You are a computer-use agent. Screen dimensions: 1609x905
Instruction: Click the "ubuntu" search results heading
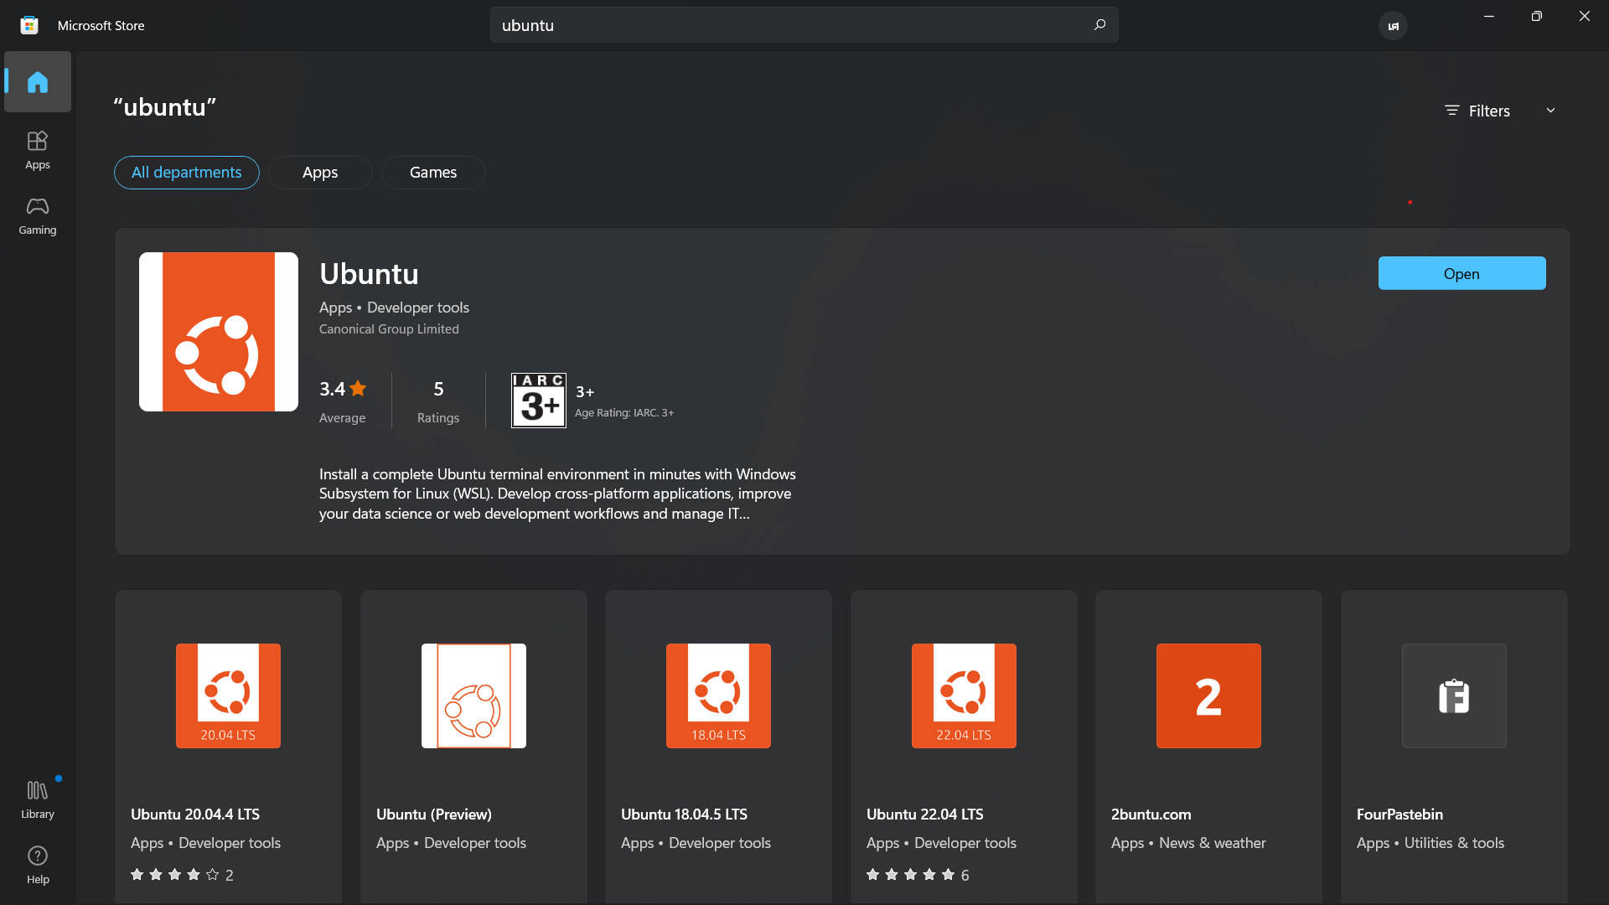point(165,107)
